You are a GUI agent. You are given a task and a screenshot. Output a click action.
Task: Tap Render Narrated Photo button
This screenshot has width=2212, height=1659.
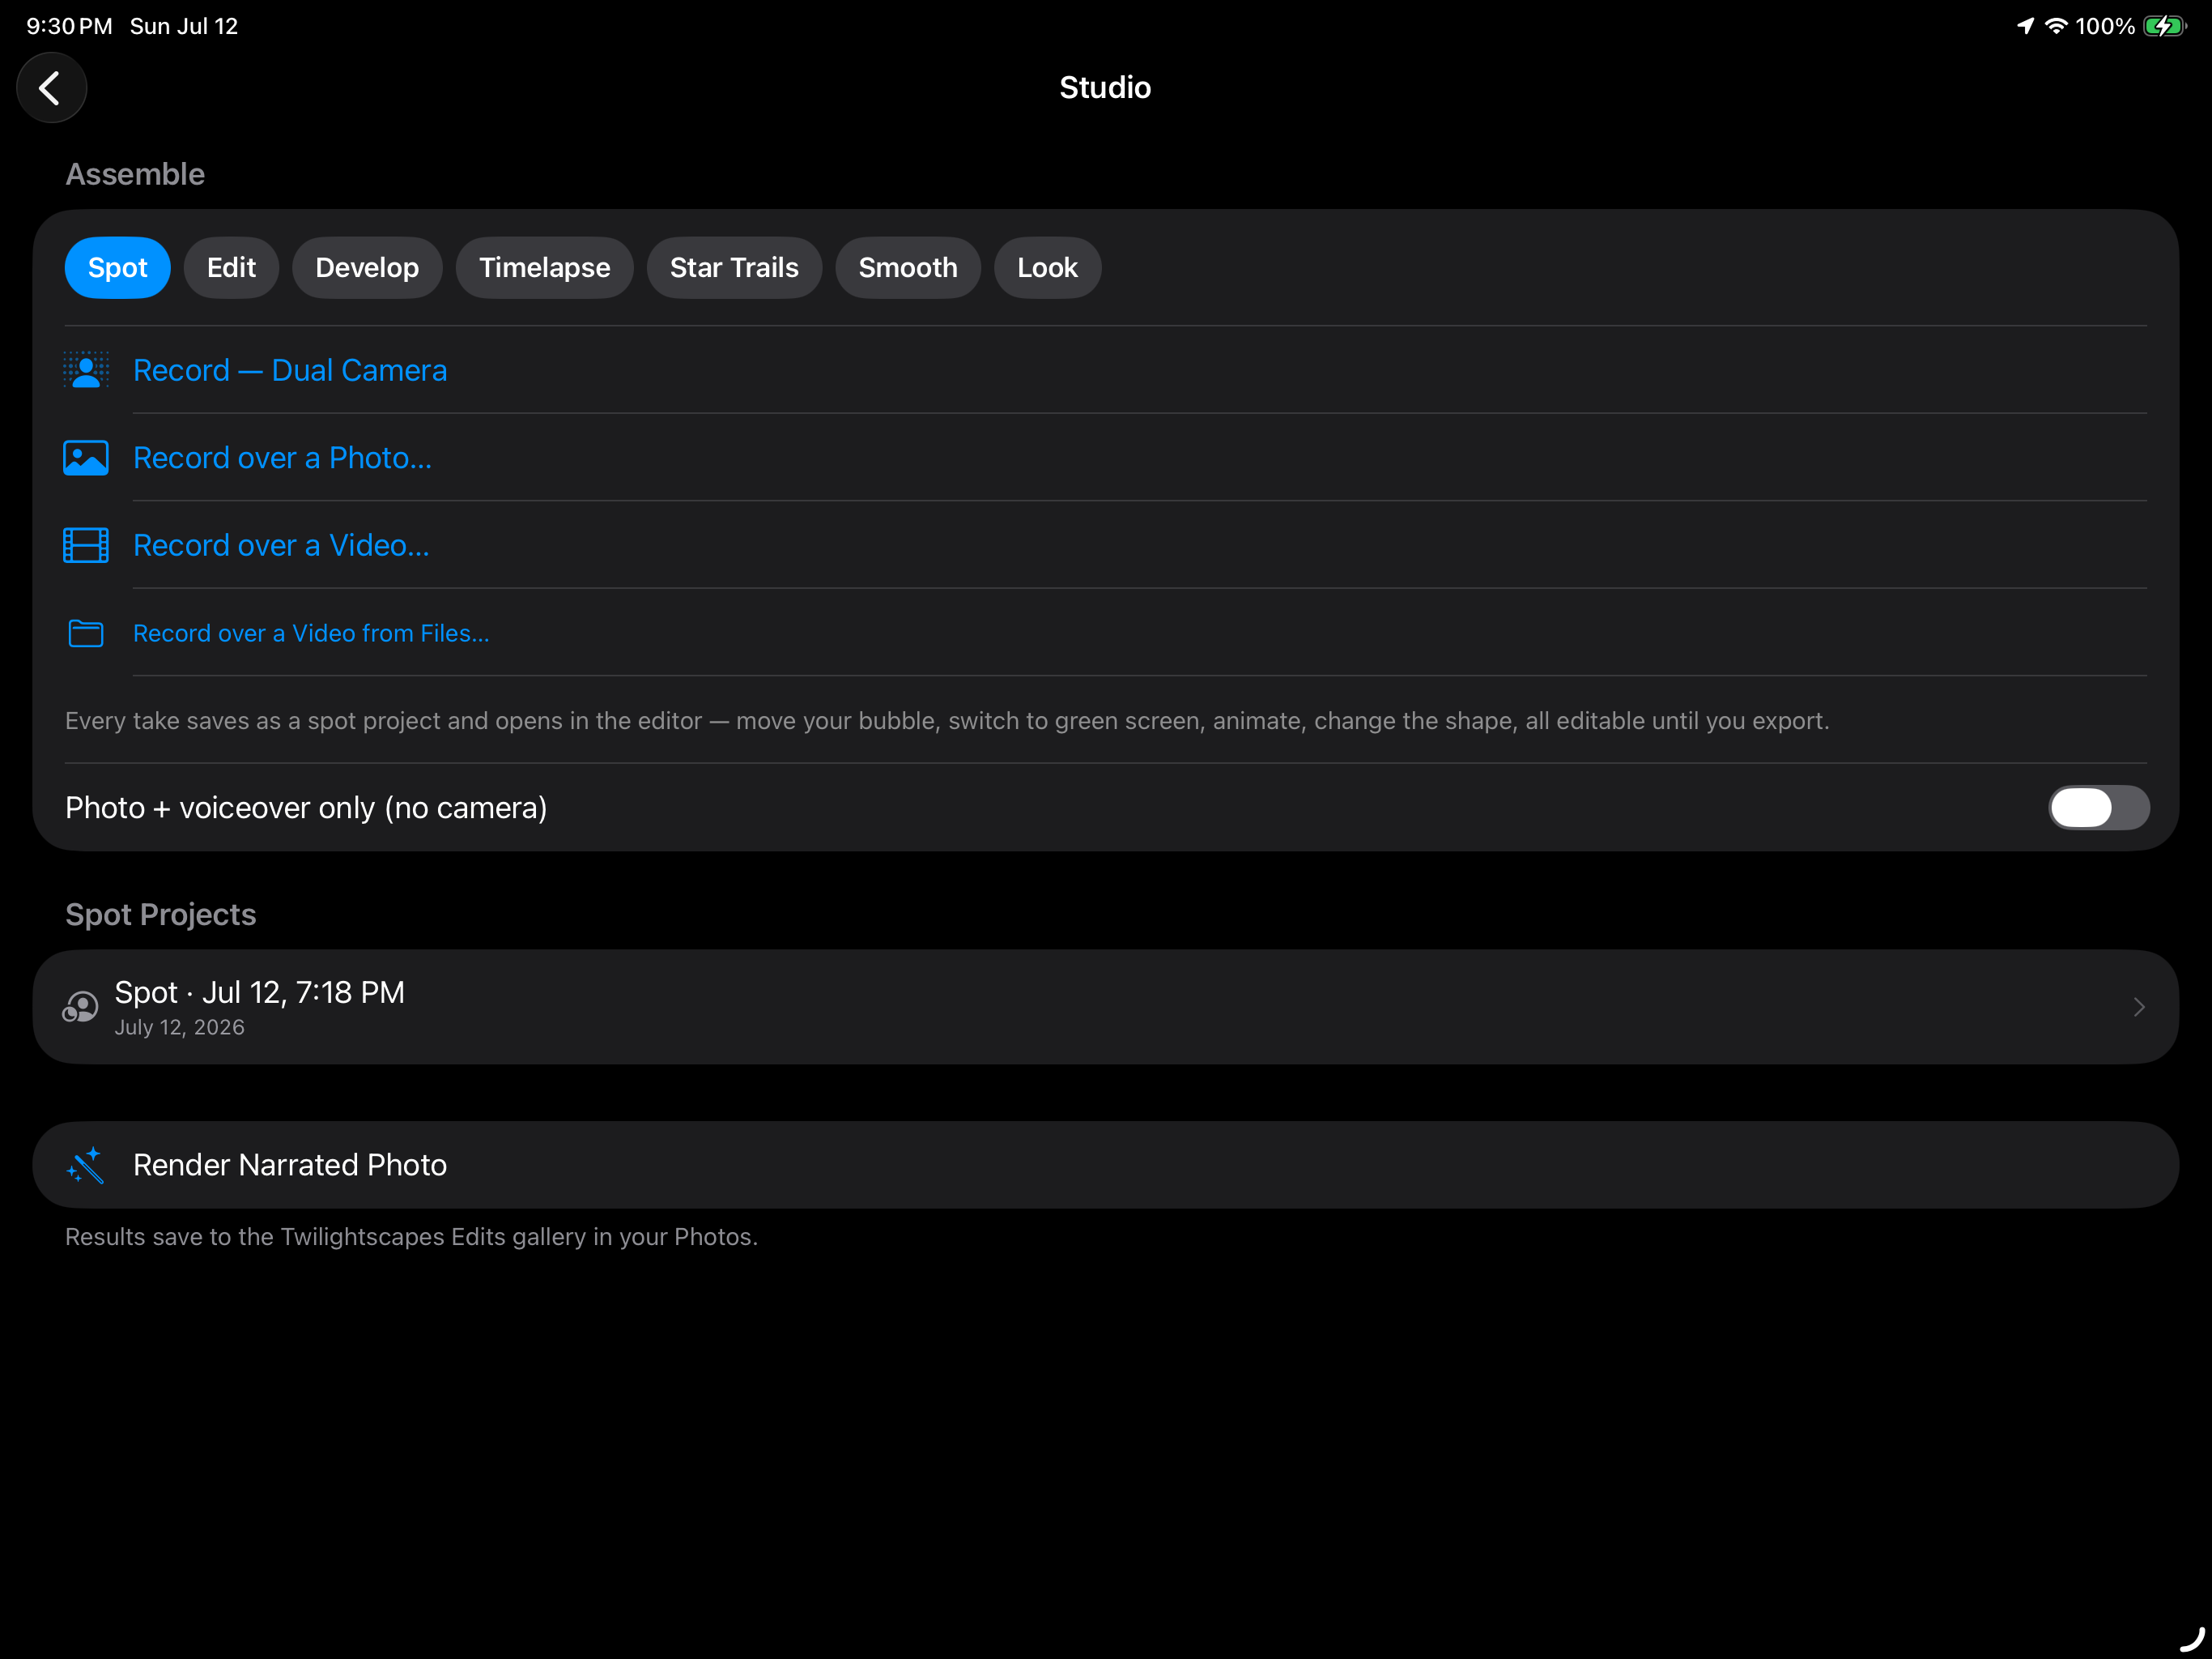coord(1105,1165)
